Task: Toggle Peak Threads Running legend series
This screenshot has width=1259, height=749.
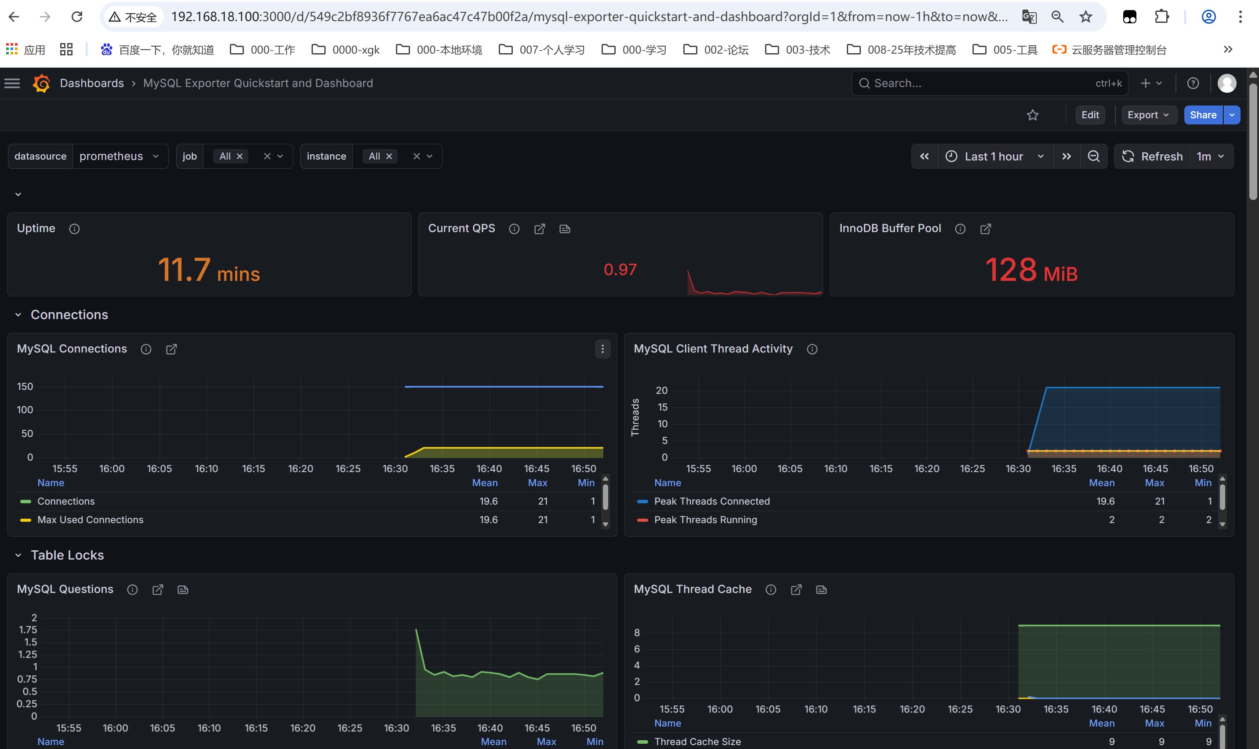Action: (x=705, y=520)
